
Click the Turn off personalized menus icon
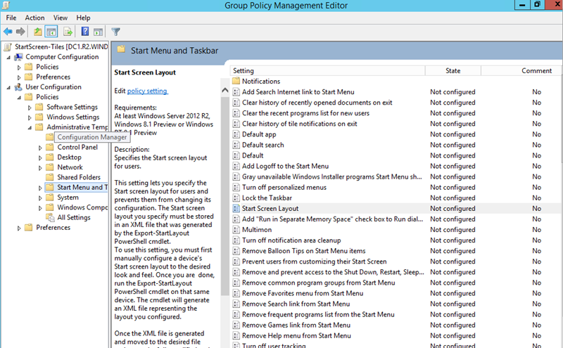pos(236,187)
